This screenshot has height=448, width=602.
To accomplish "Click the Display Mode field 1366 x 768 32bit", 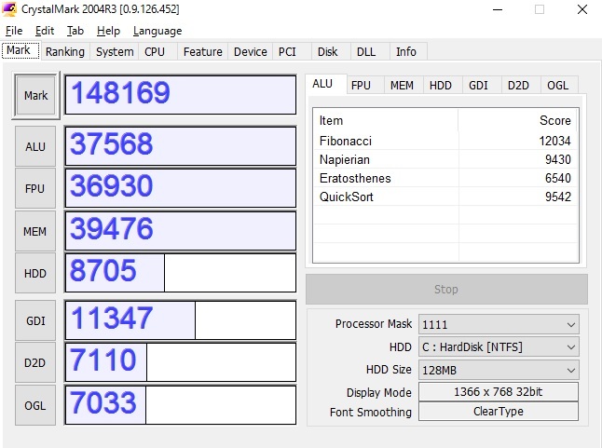I will tap(499, 391).
